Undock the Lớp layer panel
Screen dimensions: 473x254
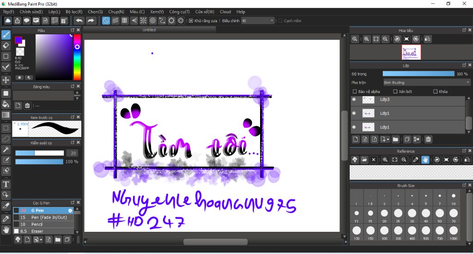click(x=464, y=65)
